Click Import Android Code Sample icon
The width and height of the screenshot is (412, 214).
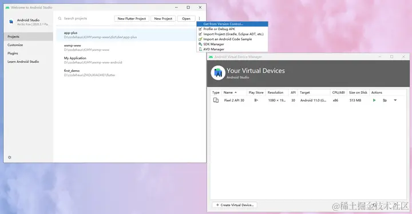(x=200, y=39)
